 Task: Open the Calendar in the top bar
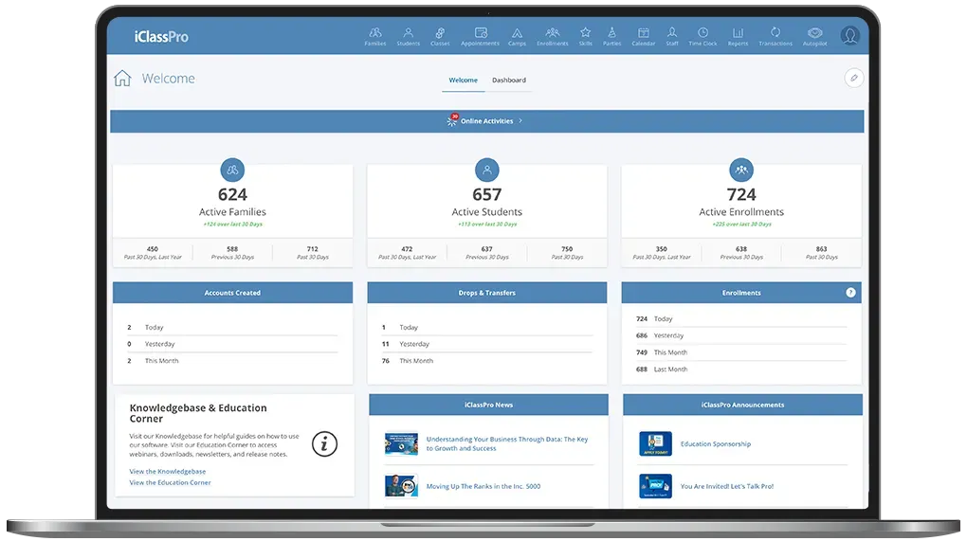tap(643, 36)
